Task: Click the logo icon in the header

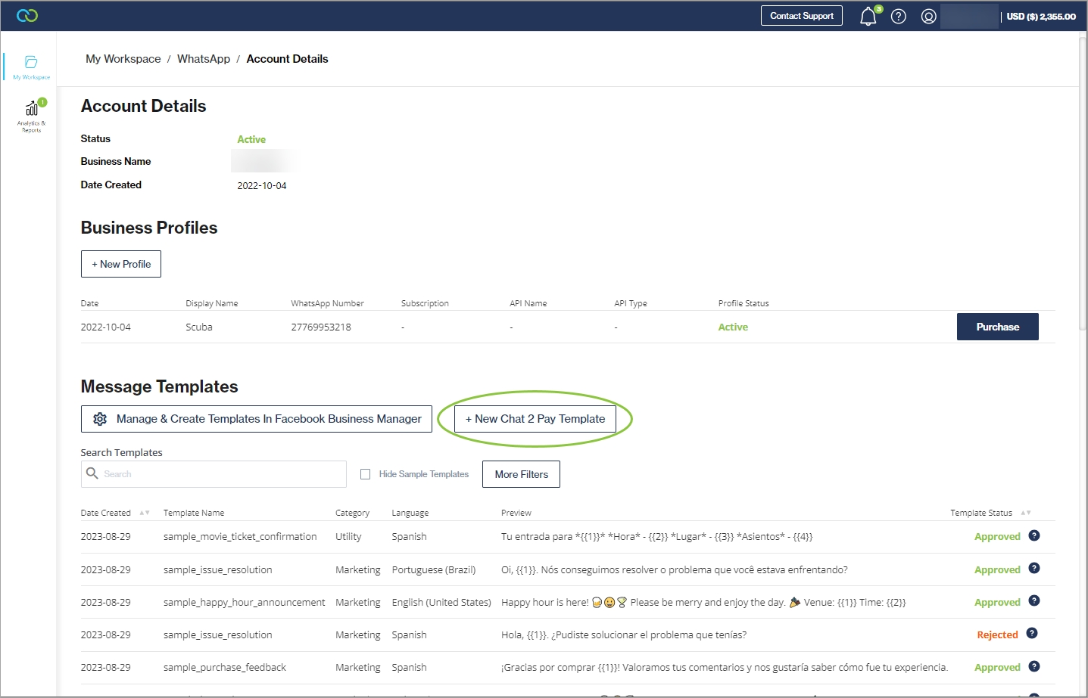Action: 27,16
